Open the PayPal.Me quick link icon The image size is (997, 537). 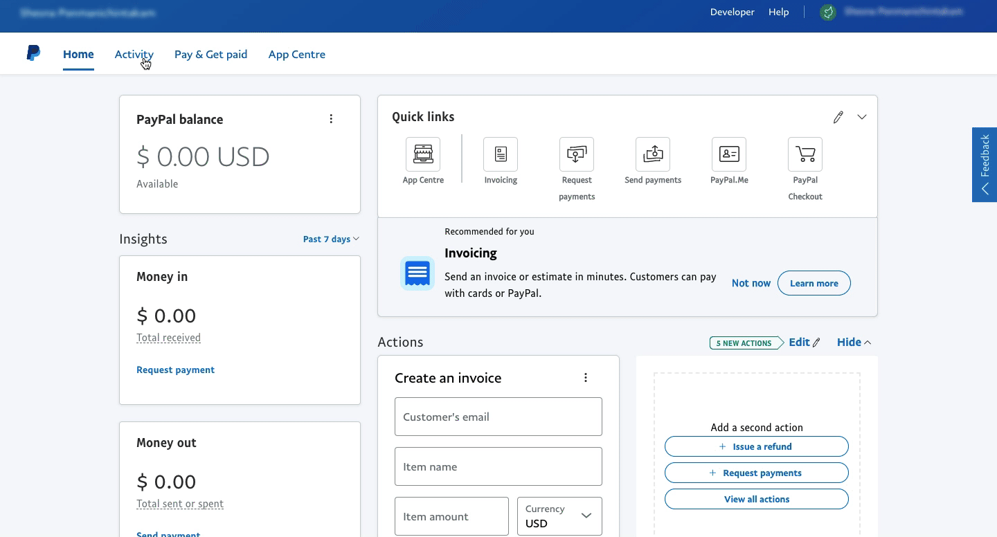coord(729,154)
